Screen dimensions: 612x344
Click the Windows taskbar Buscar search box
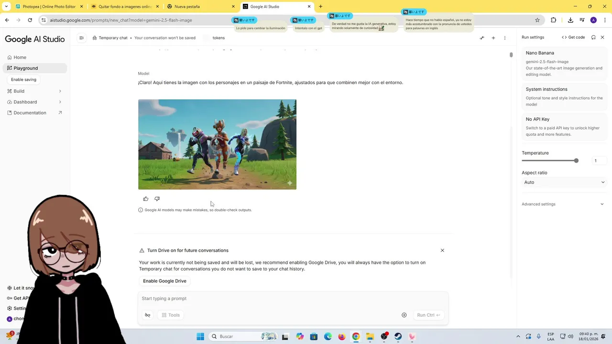click(244, 336)
